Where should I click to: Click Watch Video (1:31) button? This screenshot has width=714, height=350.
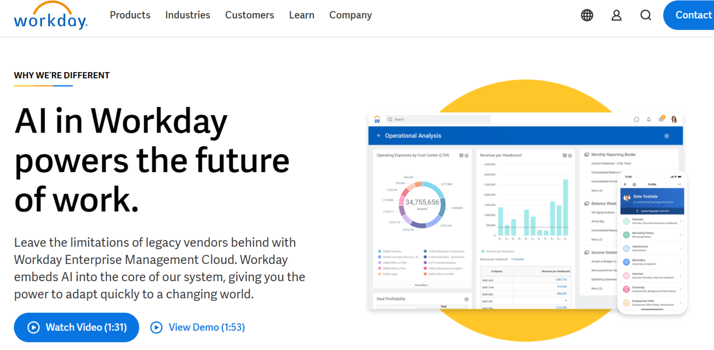click(x=77, y=327)
